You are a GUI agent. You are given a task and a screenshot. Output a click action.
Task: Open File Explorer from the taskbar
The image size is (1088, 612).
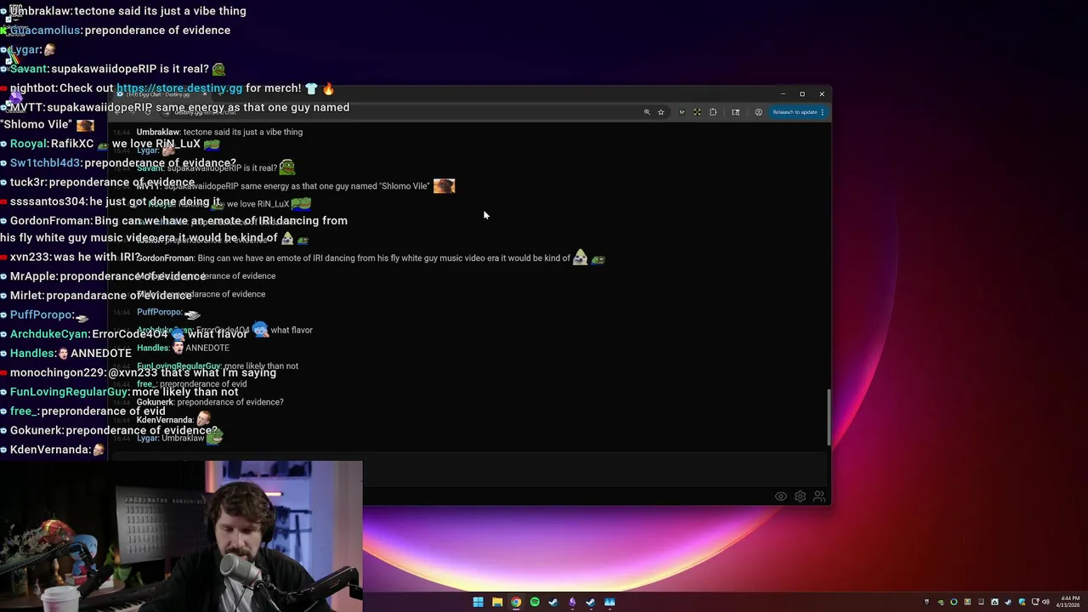[497, 602]
